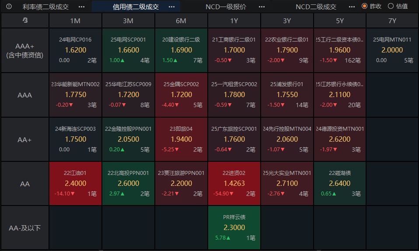Viewport: 419px width, 251px height.
Task: Open the 22进贤02 bond cell
Action: pos(234,183)
